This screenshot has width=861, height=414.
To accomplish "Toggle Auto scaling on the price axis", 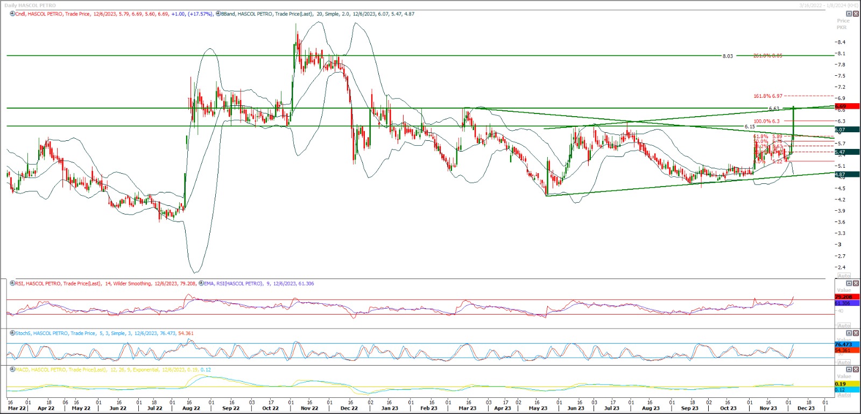I will point(844,275).
